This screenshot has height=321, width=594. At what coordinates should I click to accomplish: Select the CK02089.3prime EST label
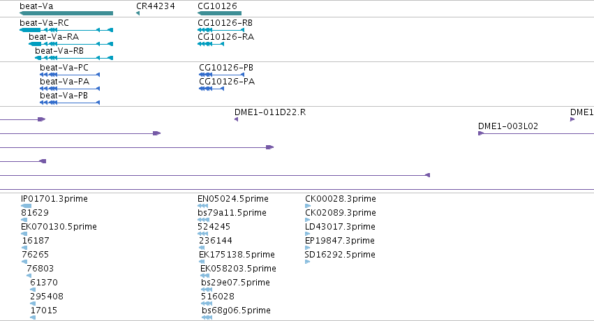click(341, 213)
